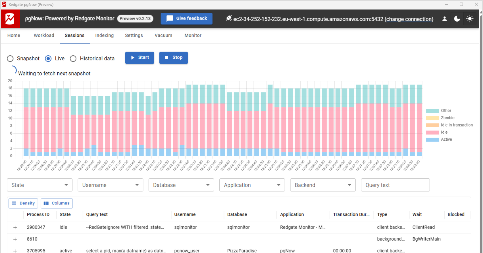
Task: Open the Density menu button
Action: tap(23, 203)
